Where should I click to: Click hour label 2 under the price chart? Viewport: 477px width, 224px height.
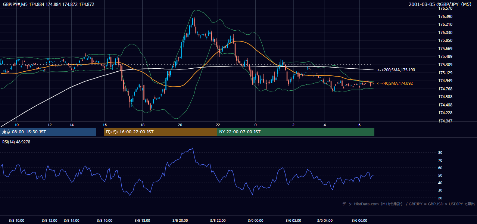coord(293,125)
